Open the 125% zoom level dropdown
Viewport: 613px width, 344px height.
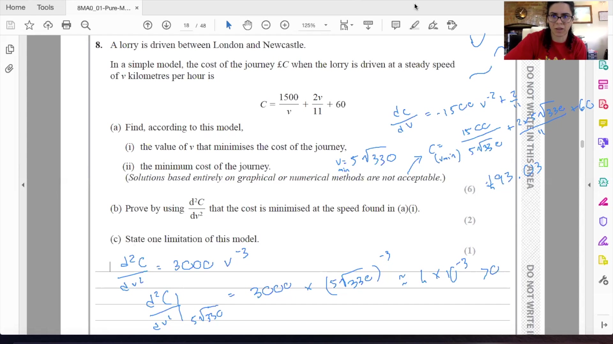click(326, 25)
